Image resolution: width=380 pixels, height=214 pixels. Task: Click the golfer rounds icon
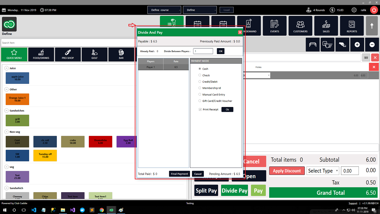(x=309, y=10)
